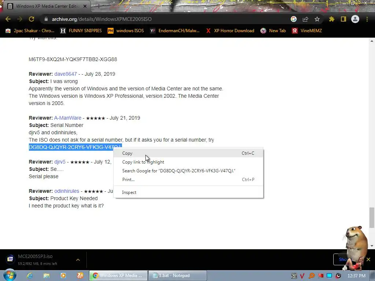This screenshot has width=375, height=281.
Task: Open the 2pac Shakur bookmark
Action: 30,31
